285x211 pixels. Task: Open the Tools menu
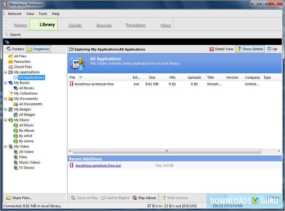[43, 14]
